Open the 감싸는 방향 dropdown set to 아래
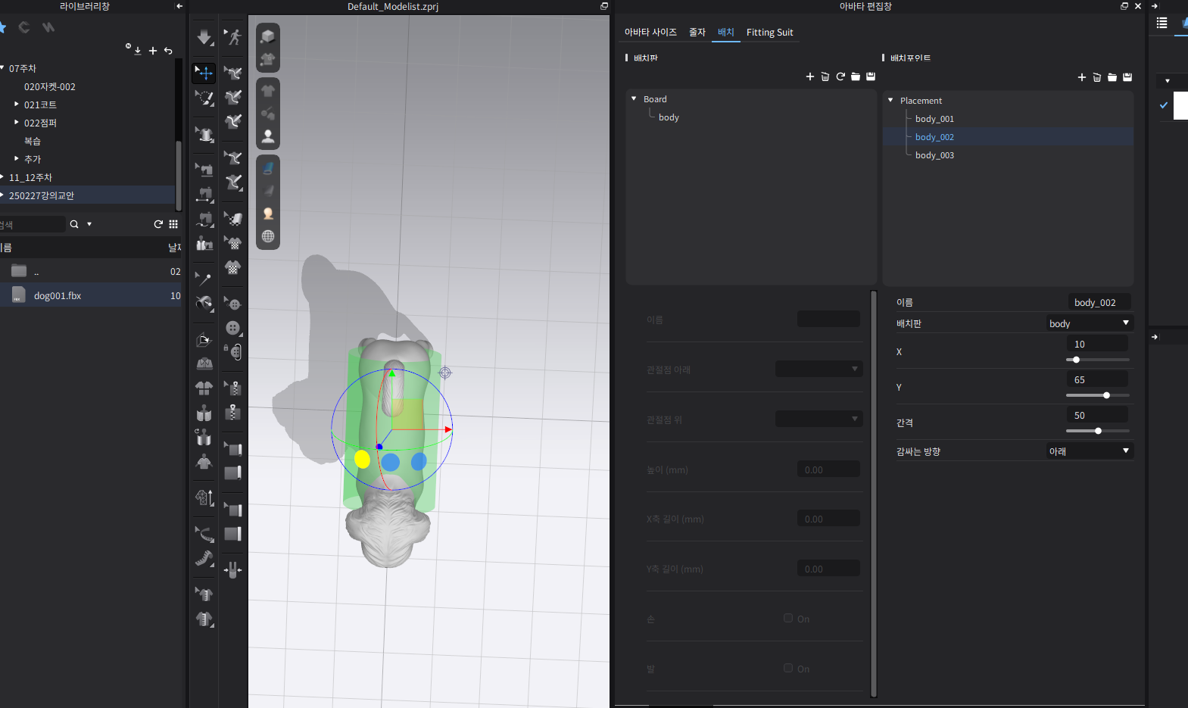The image size is (1188, 708). (1089, 451)
